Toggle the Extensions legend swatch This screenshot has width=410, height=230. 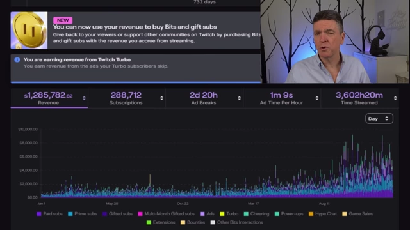[x=149, y=222]
